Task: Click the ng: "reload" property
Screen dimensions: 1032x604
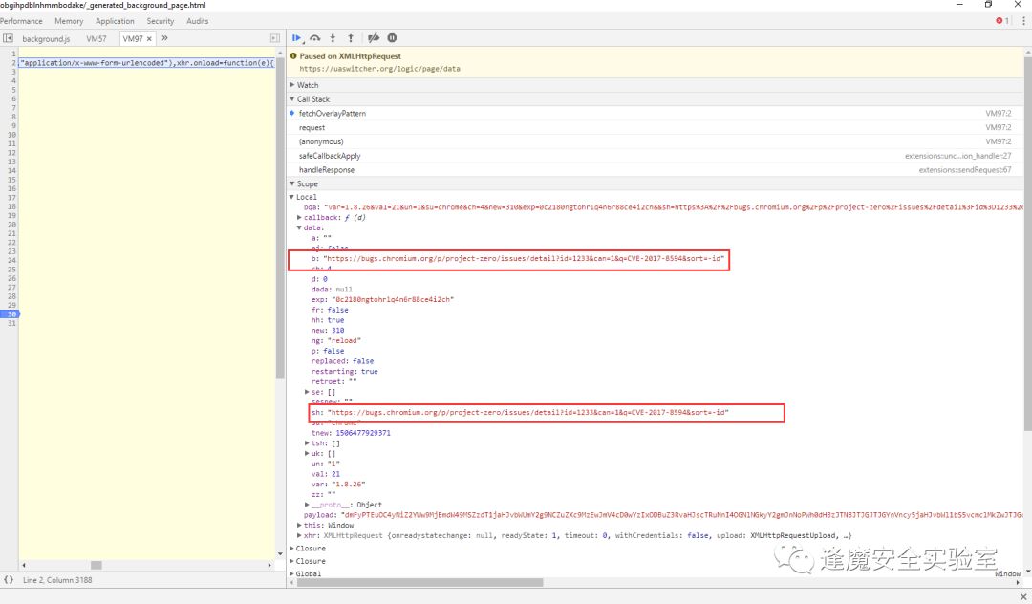Action: 335,341
